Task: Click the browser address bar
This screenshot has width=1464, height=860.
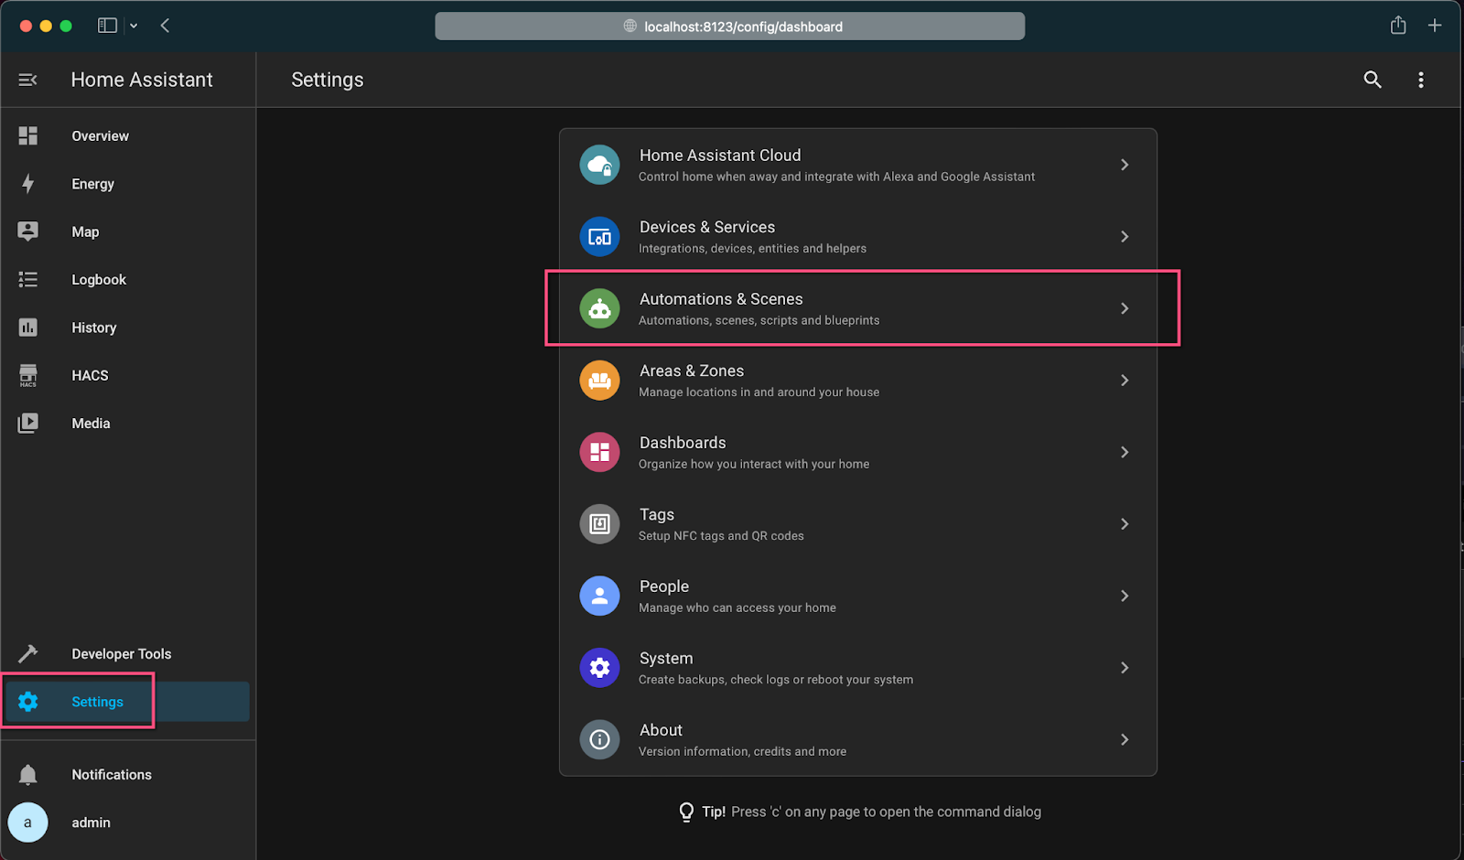Action: tap(729, 27)
